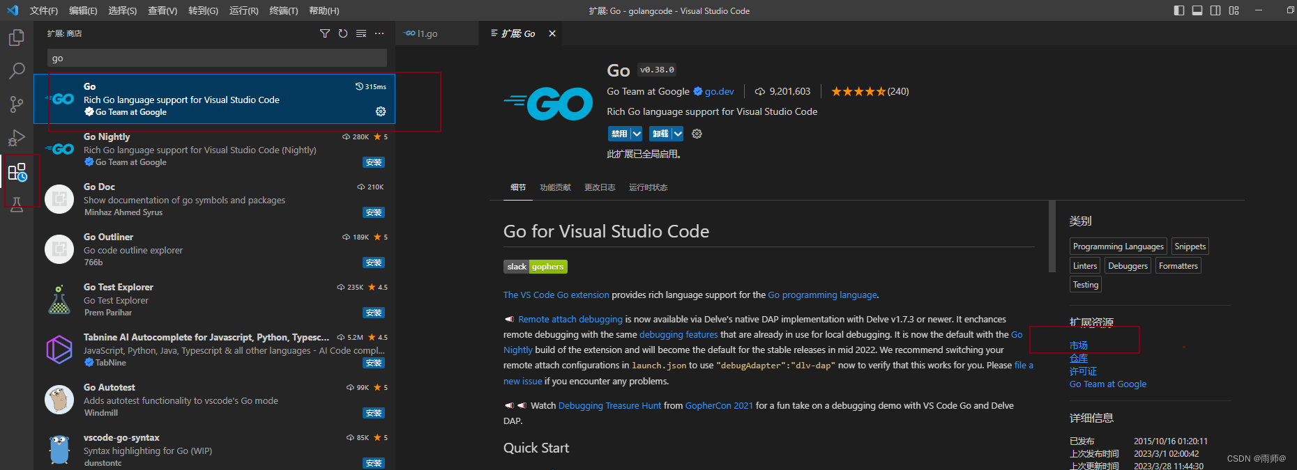The image size is (1297, 470).
Task: Open the 终端(T) menu
Action: pos(284,10)
